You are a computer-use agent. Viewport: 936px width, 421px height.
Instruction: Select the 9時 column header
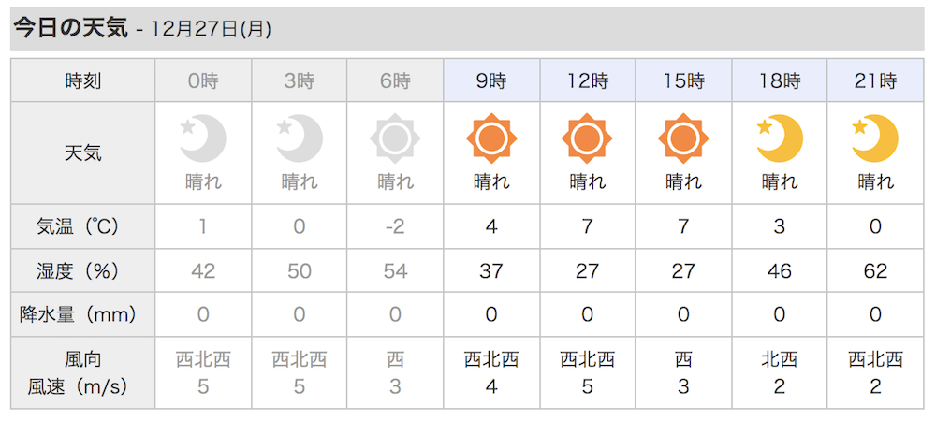click(x=491, y=80)
